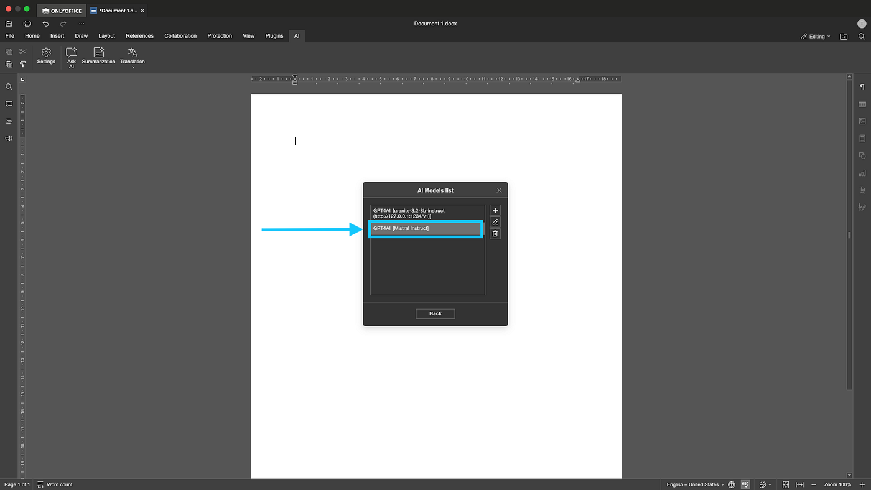The image size is (871, 490).
Task: Click the Fit to width icon
Action: tap(800, 484)
